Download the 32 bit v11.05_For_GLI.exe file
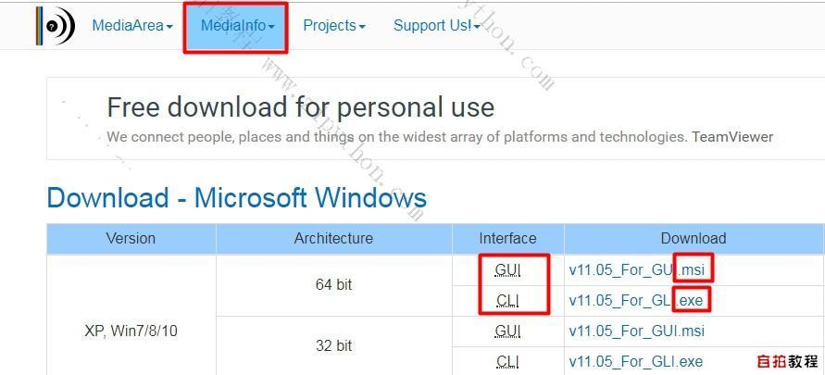 [635, 361]
